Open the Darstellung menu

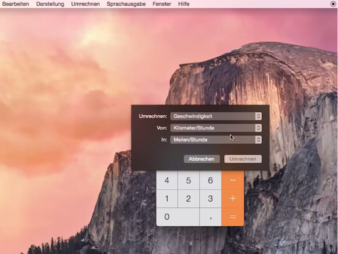[x=50, y=4]
